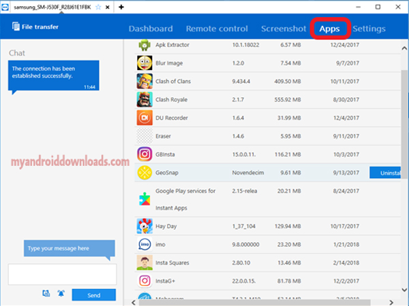
Task: Click the GeoSnap yellow icon
Action: [x=145, y=173]
